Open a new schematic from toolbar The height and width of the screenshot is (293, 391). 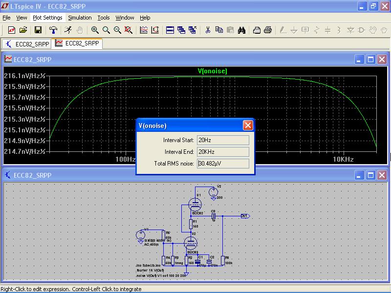click(12, 30)
